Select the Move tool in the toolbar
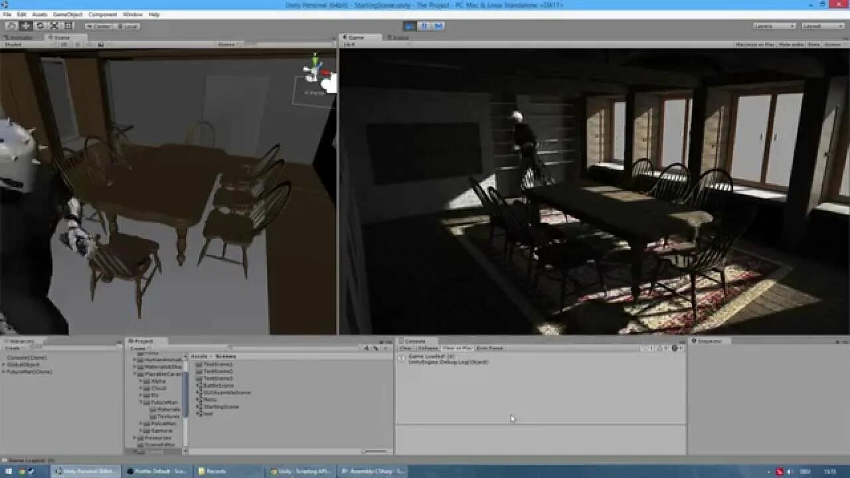Viewport: 850px width, 478px height. 26,26
